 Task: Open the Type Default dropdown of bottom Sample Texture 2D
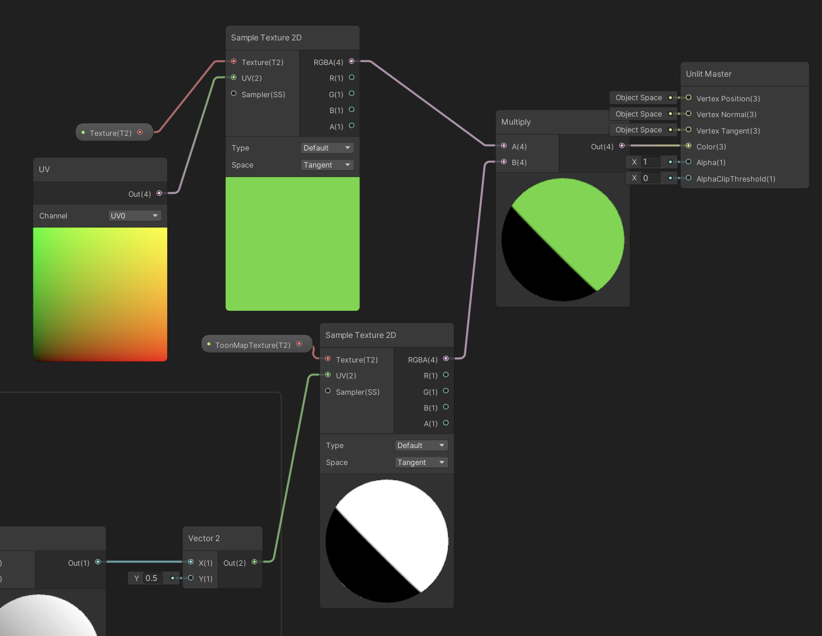(422, 445)
